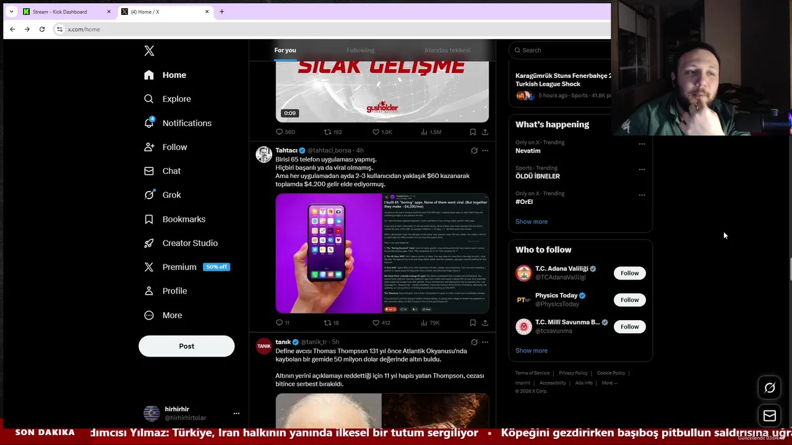The height and width of the screenshot is (445, 792).
Task: Show more trends in What's happening
Action: 532,221
